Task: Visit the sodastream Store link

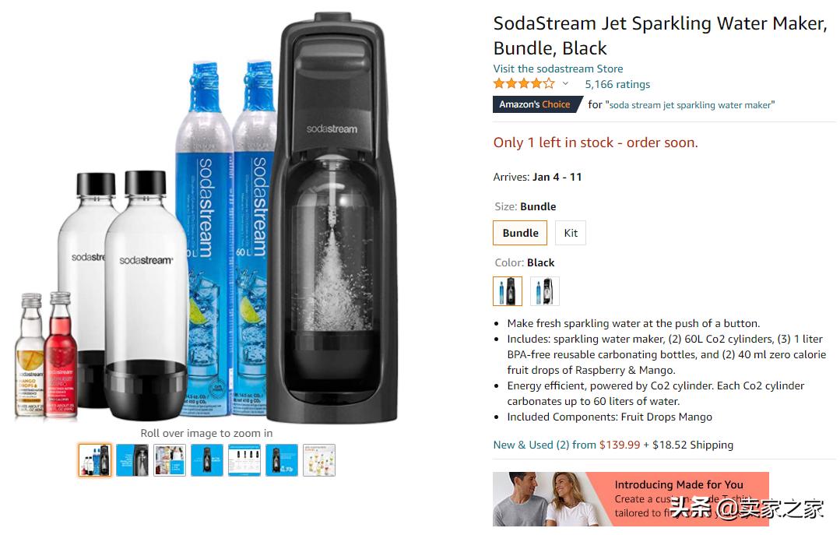Action: pyautogui.click(x=557, y=69)
